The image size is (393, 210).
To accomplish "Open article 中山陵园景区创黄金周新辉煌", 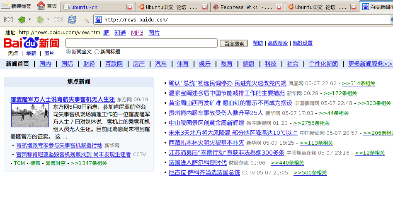I will pyautogui.click(x=206, y=123).
